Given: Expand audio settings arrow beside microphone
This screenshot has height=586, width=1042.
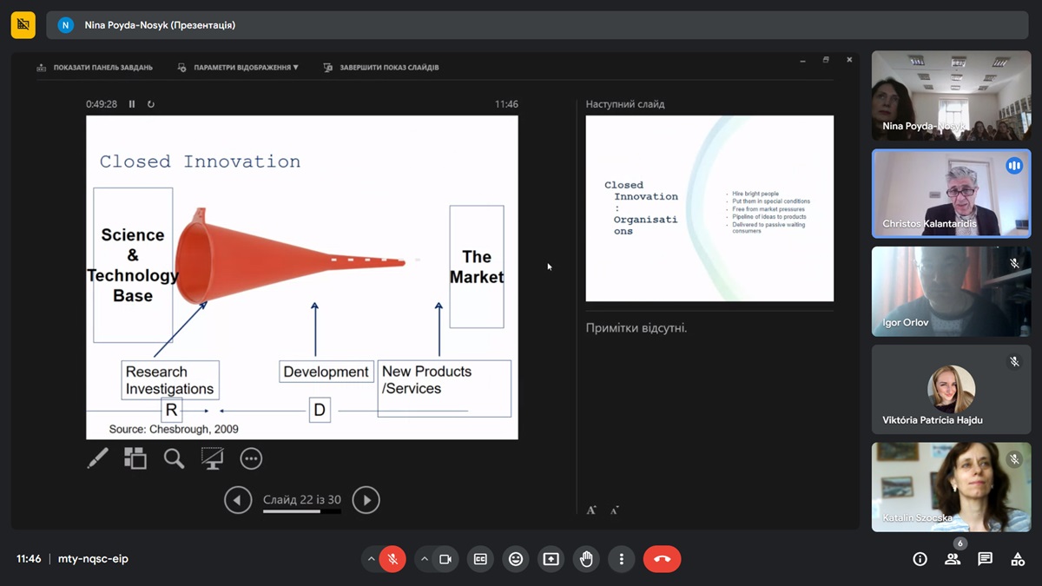Looking at the screenshot, I should point(371,559).
